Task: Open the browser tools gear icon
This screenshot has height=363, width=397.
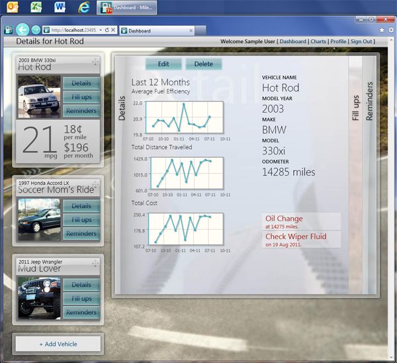Action: [390, 30]
